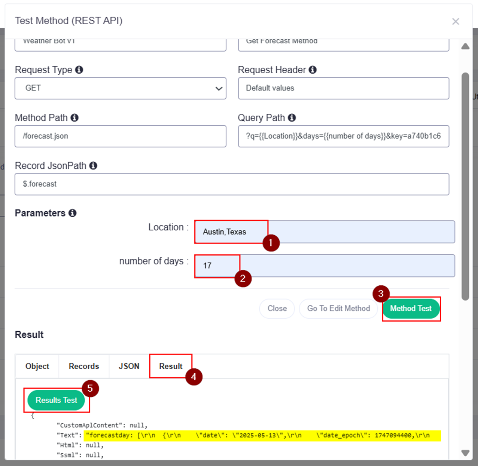478x466 pixels.
Task: Click info icon beside Request Header
Action: point(313,70)
